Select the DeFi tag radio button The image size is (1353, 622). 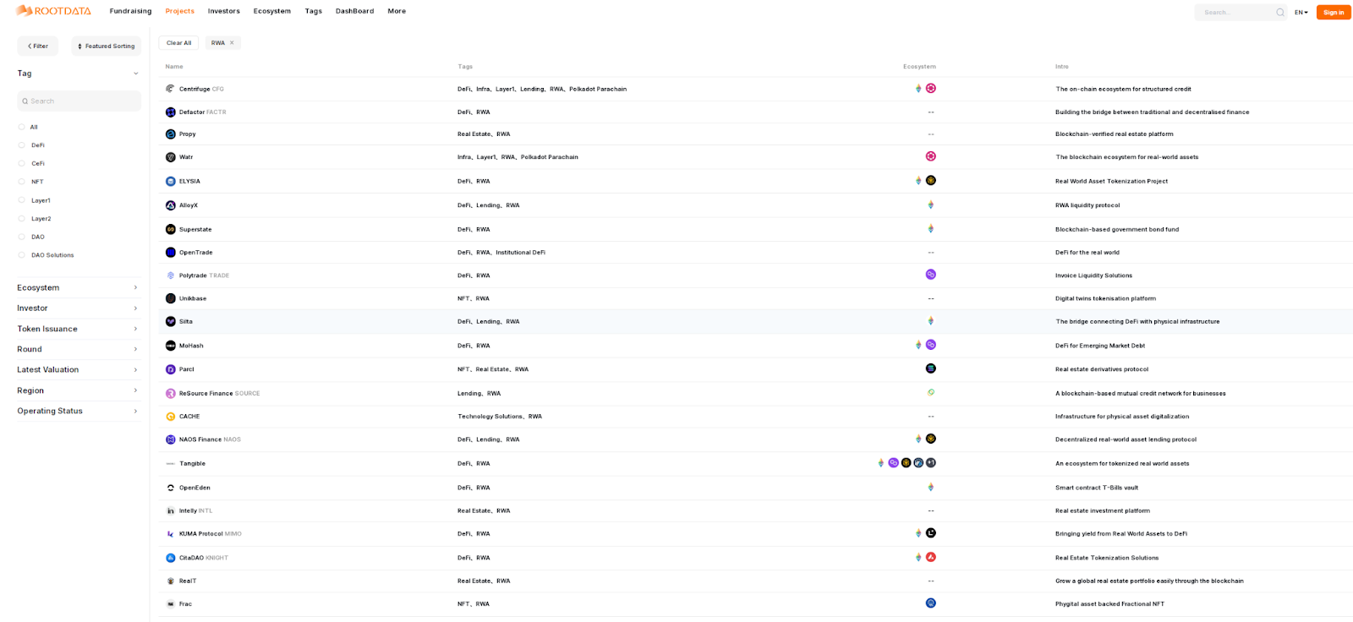[x=22, y=145]
